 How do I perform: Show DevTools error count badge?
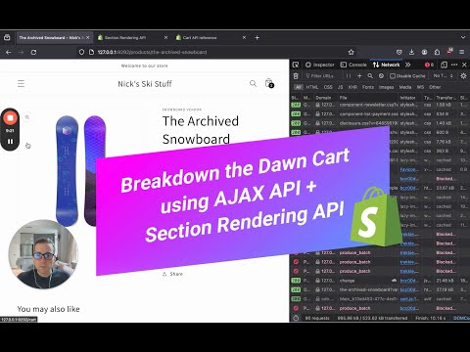[429, 65]
